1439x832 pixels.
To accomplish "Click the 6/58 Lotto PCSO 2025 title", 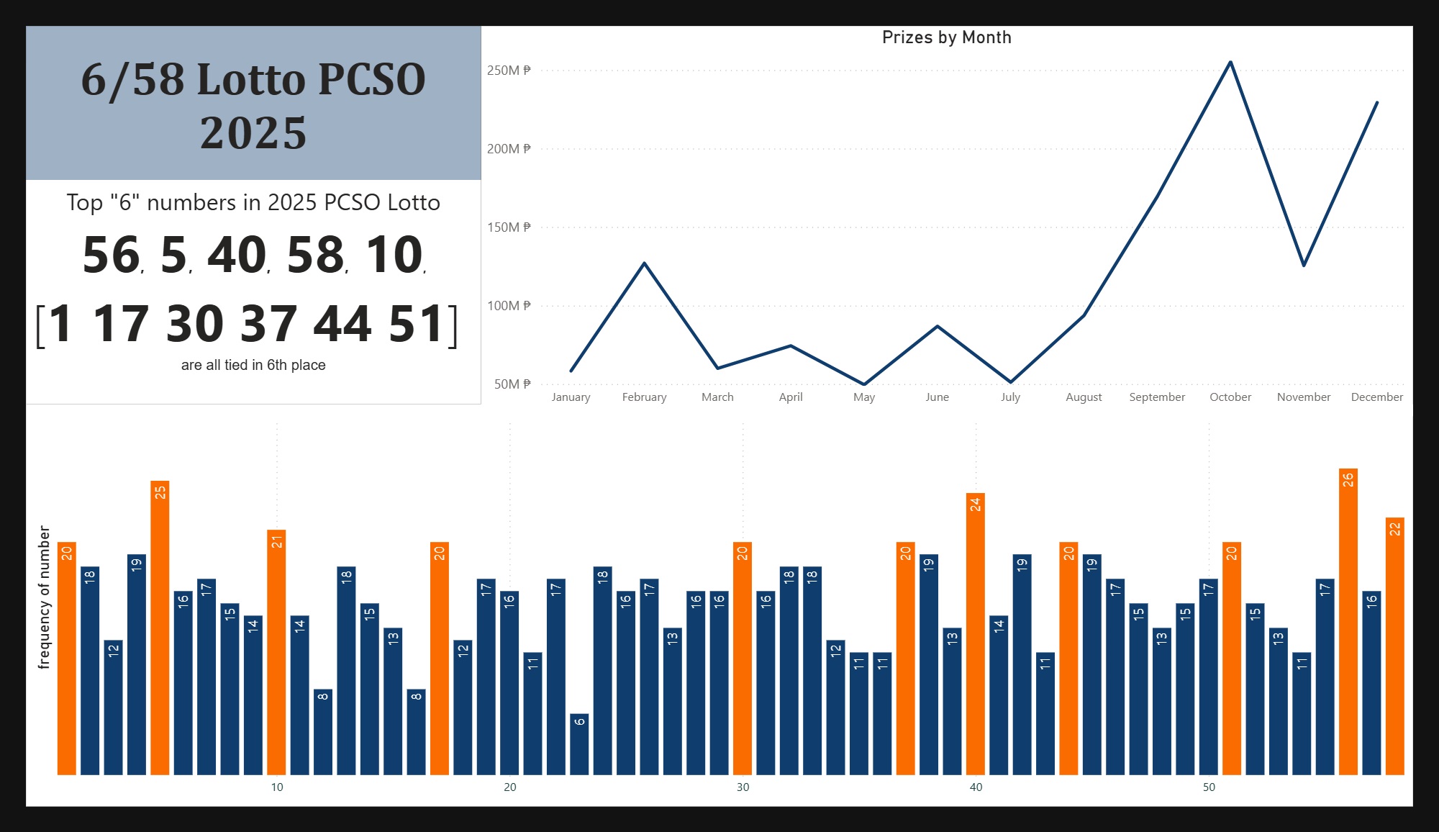I will (x=253, y=105).
